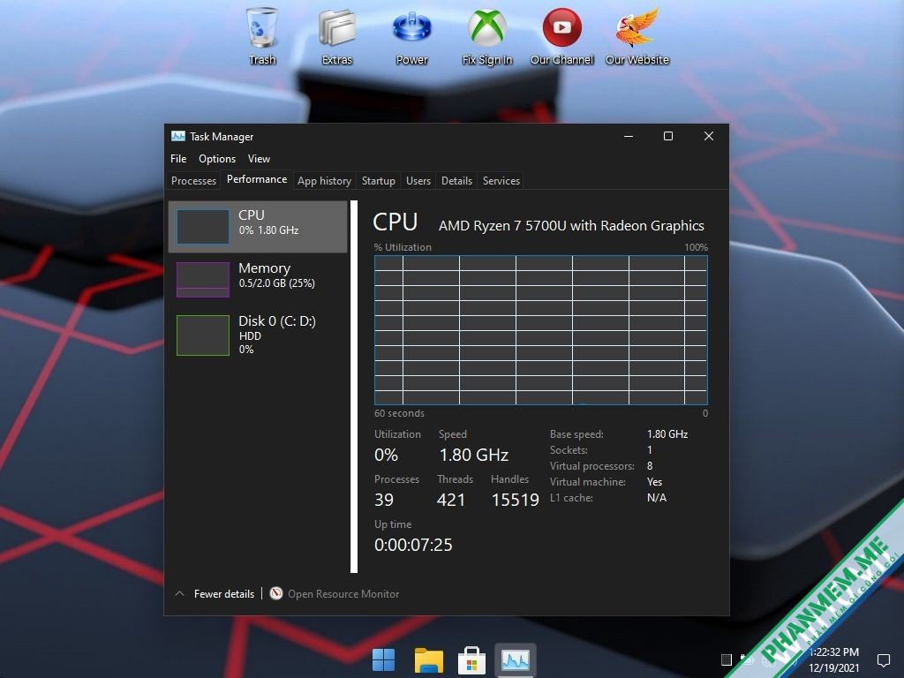The height and width of the screenshot is (678, 904).
Task: Click the sidebar vertical scrollbar
Action: point(354,387)
